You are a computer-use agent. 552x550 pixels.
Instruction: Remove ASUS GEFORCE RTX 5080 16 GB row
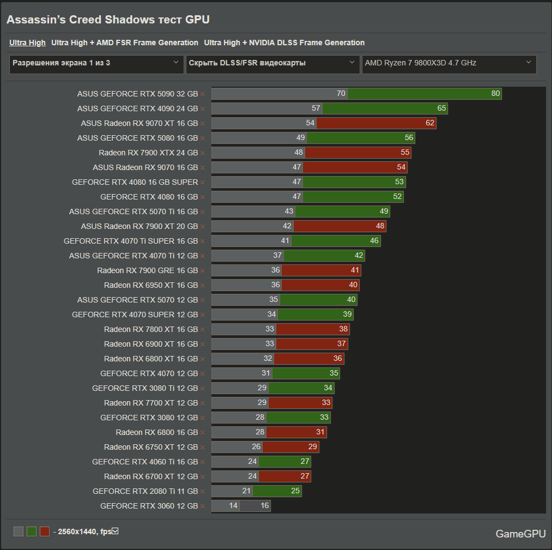click(x=202, y=138)
